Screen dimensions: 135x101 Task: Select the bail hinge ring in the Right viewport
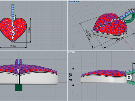(129, 77)
